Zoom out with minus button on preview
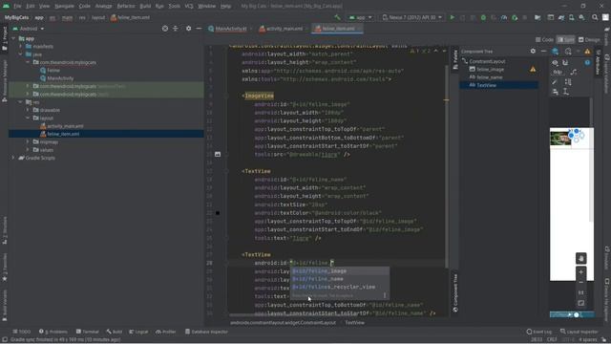 coord(581,282)
